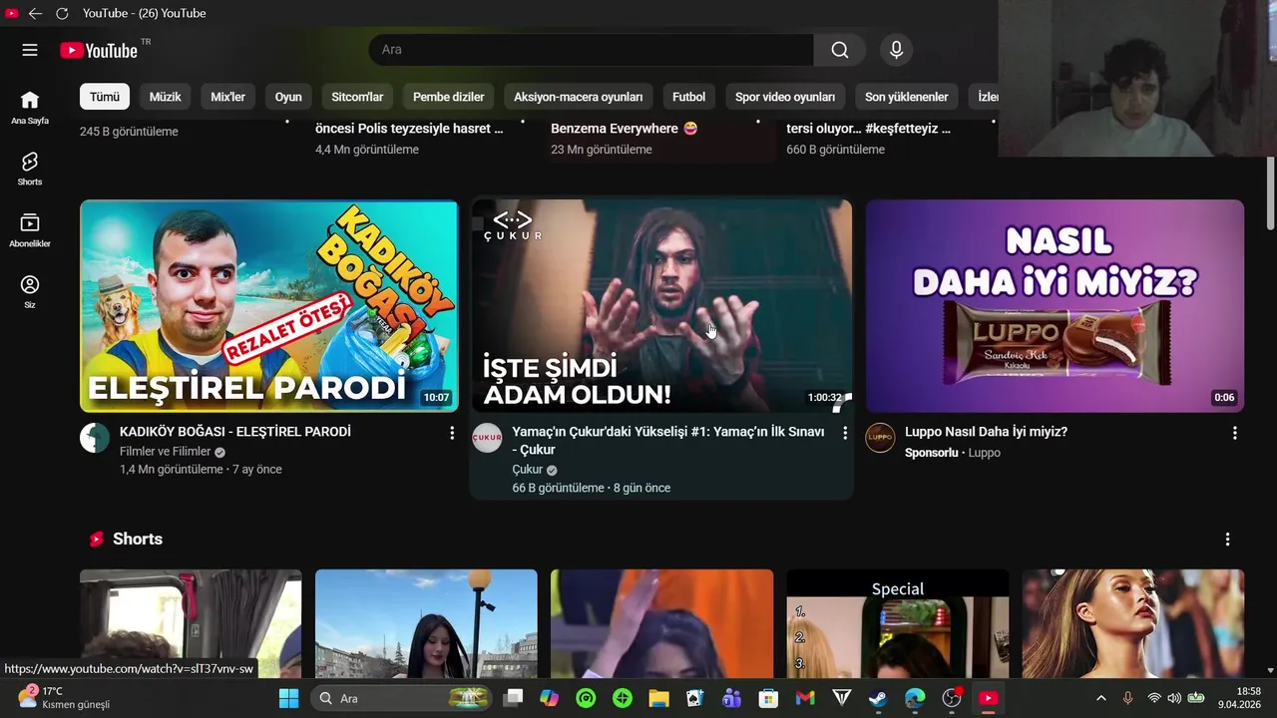Select the Sitcom'lar filter chip
1277x718 pixels.
357,97
